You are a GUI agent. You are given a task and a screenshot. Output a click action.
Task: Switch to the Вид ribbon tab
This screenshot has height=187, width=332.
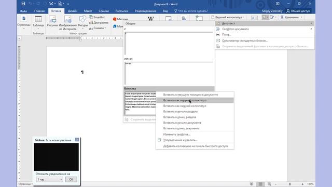165,11
